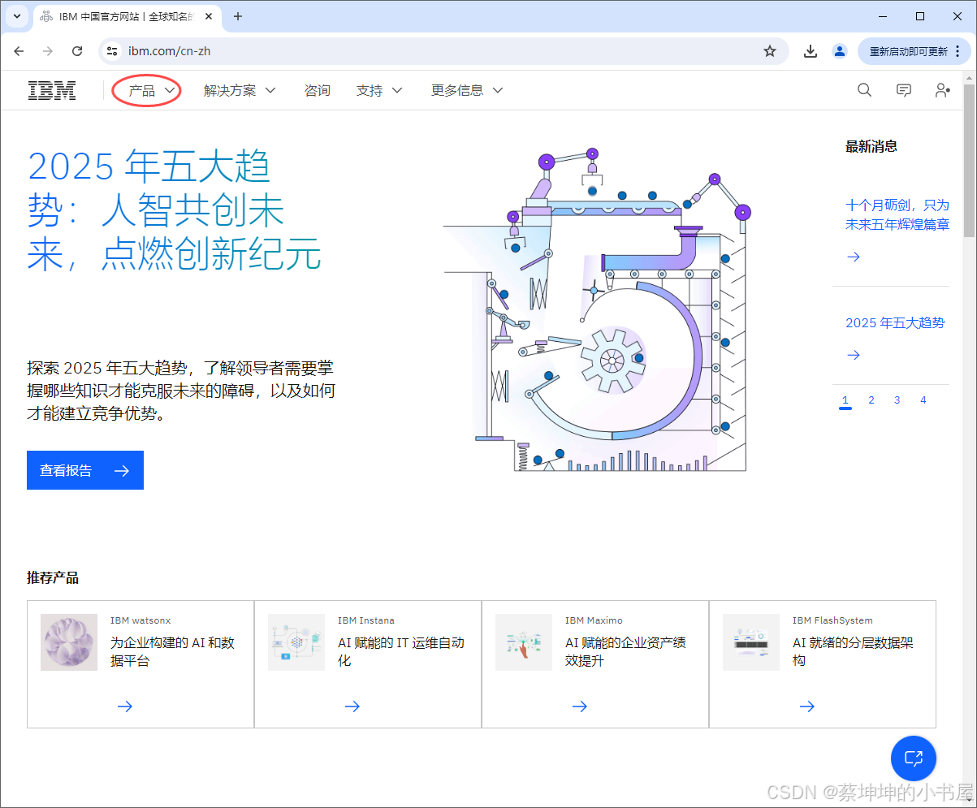The image size is (977, 808).
Task: Click the user account icon in the header
Action: pyautogui.click(x=941, y=90)
